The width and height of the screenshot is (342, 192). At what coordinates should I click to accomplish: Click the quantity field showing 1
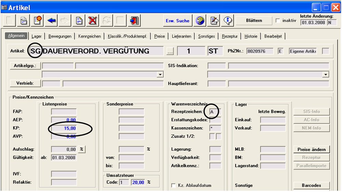(x=191, y=51)
